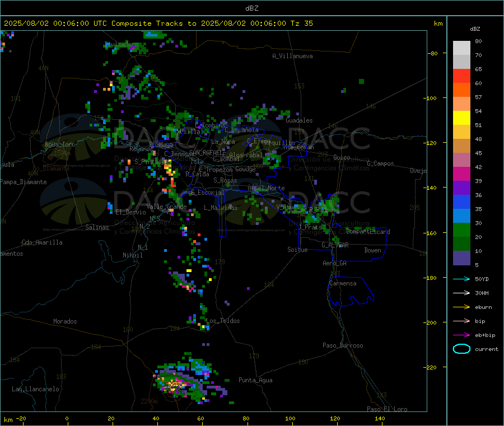Click the 'Soitue' map label
This screenshot has height=426, width=504.
click(x=297, y=250)
